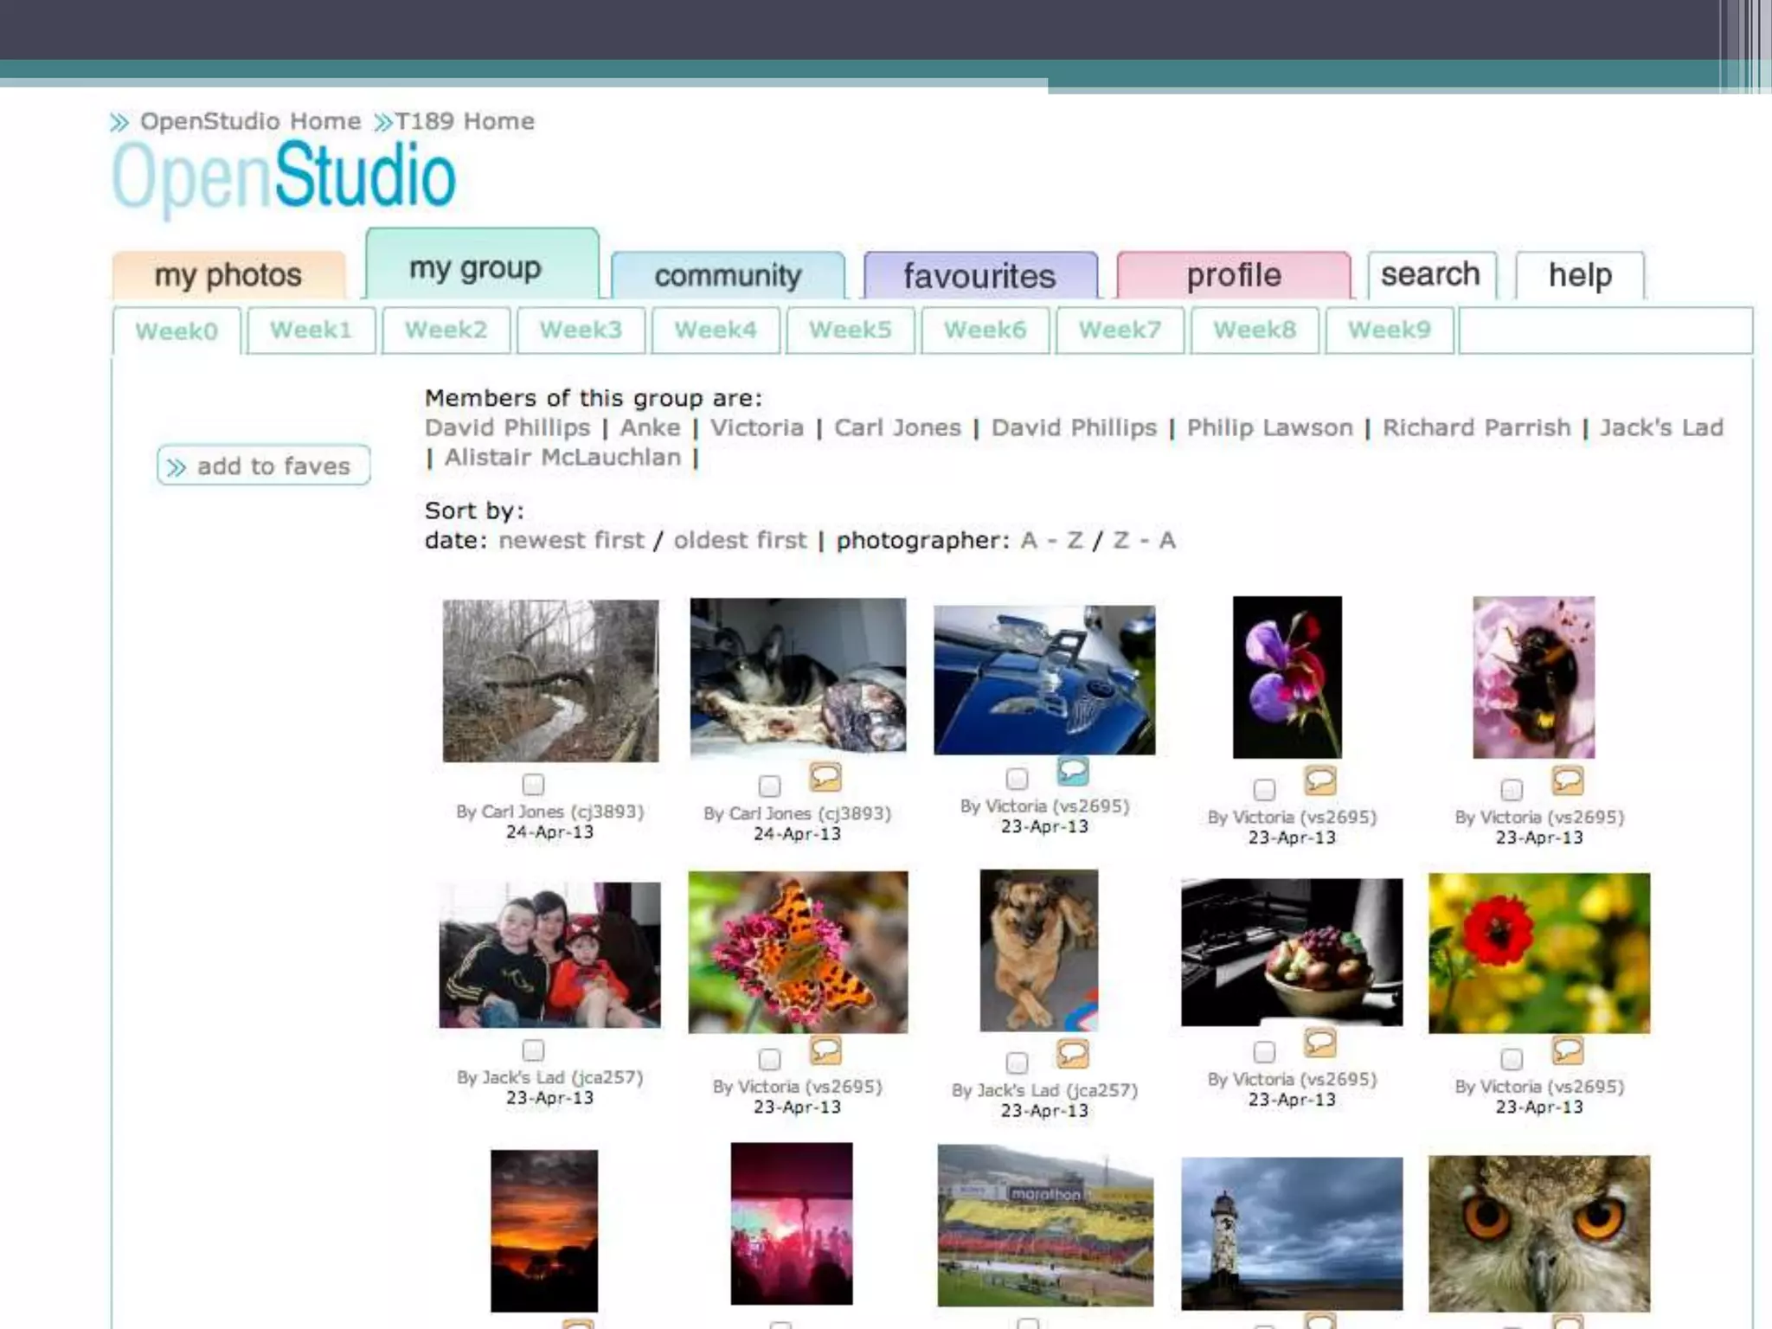1772x1329 pixels.
Task: Click T189 Home breadcrumb link
Action: pos(464,121)
